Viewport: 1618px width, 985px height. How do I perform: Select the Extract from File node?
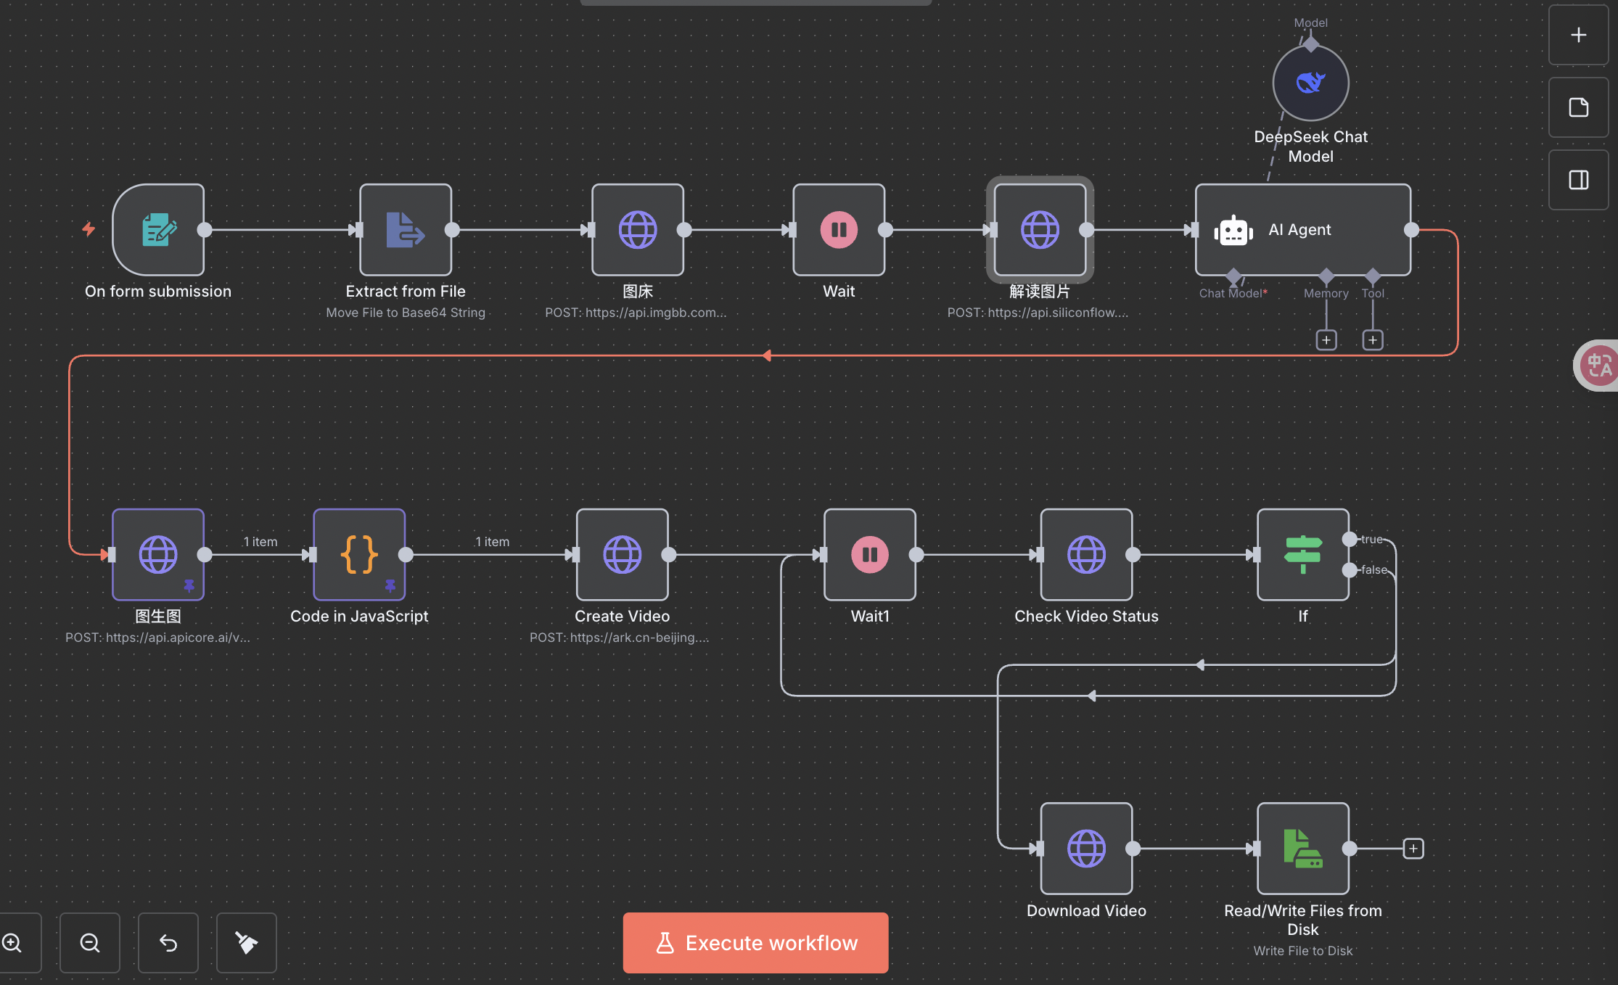tap(405, 230)
